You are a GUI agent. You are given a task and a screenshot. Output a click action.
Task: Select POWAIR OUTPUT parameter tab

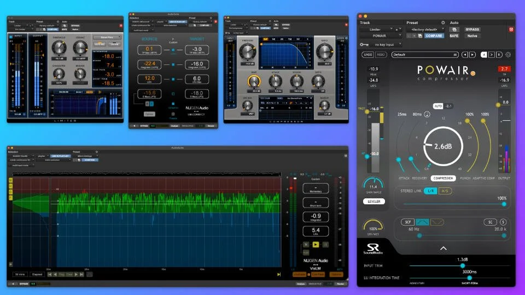tap(504, 178)
